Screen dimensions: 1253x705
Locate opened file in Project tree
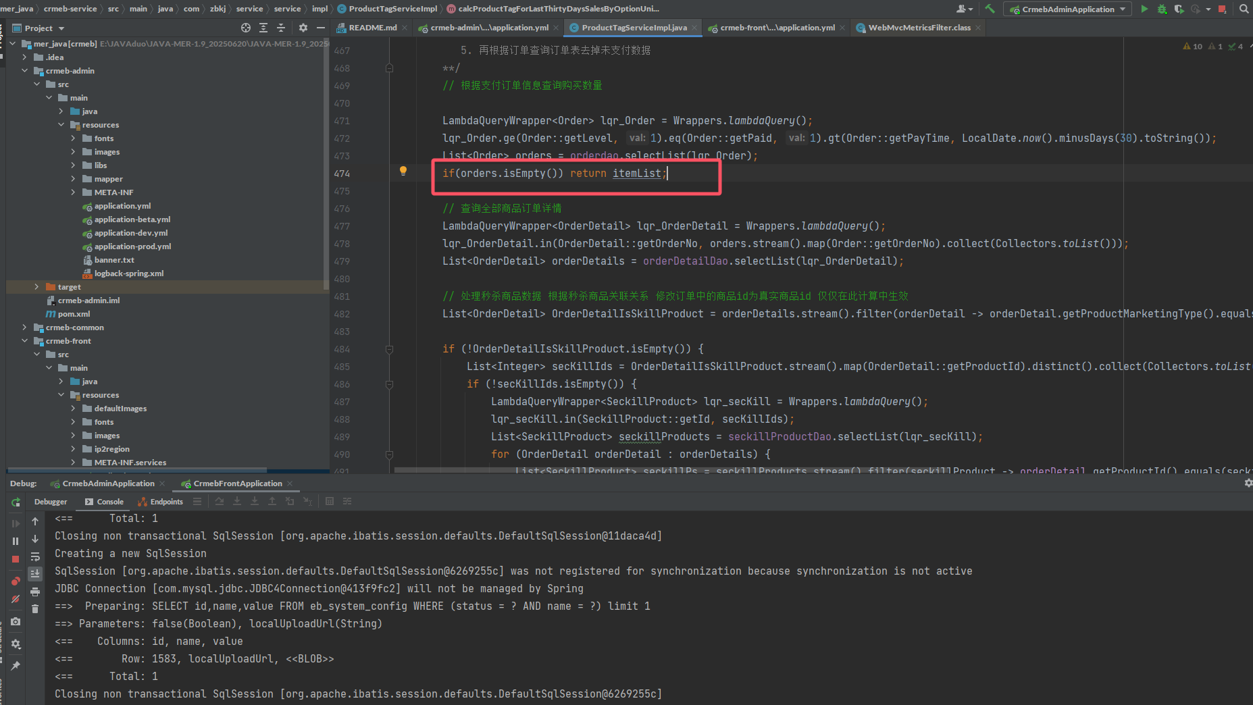click(x=246, y=28)
